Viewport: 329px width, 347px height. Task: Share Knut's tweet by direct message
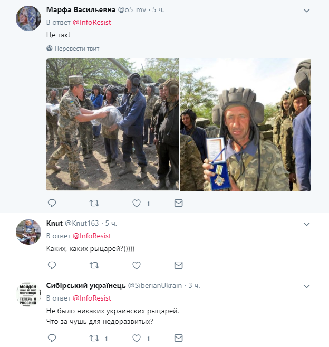tap(178, 265)
